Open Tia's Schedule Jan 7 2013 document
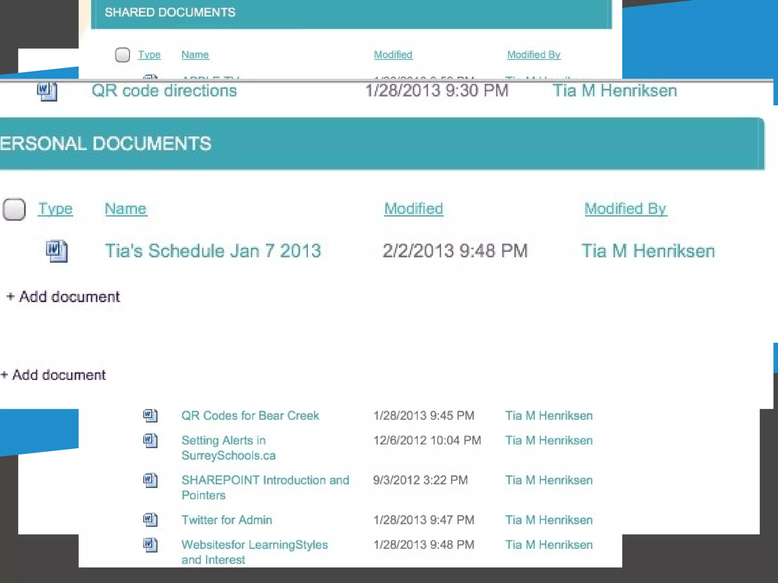This screenshot has width=778, height=583. pyautogui.click(x=213, y=251)
